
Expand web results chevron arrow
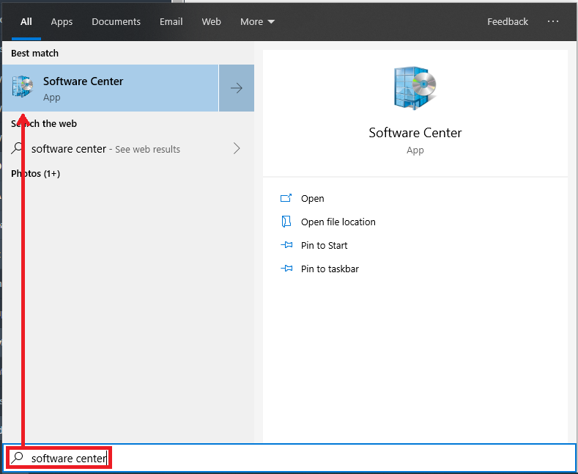coord(237,148)
